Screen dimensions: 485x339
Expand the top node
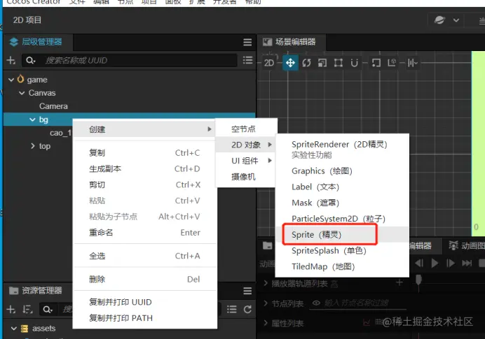33,146
